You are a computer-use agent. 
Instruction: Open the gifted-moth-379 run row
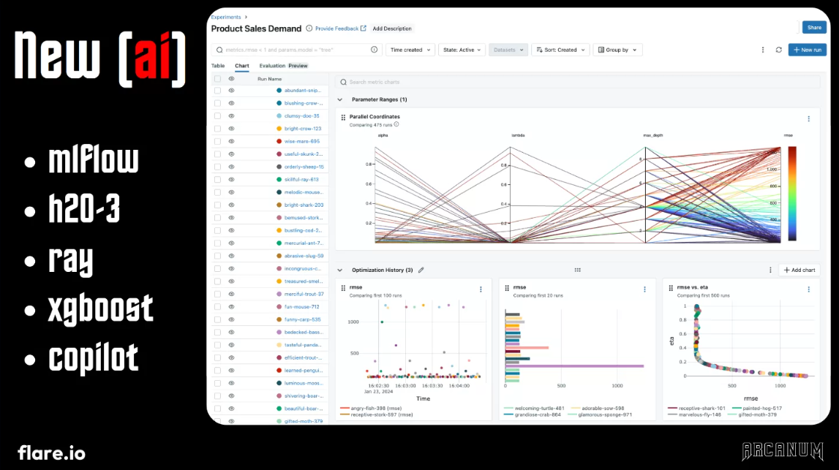304,421
